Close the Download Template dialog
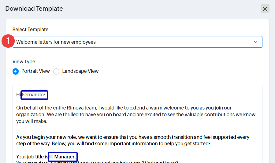 [x=265, y=9]
